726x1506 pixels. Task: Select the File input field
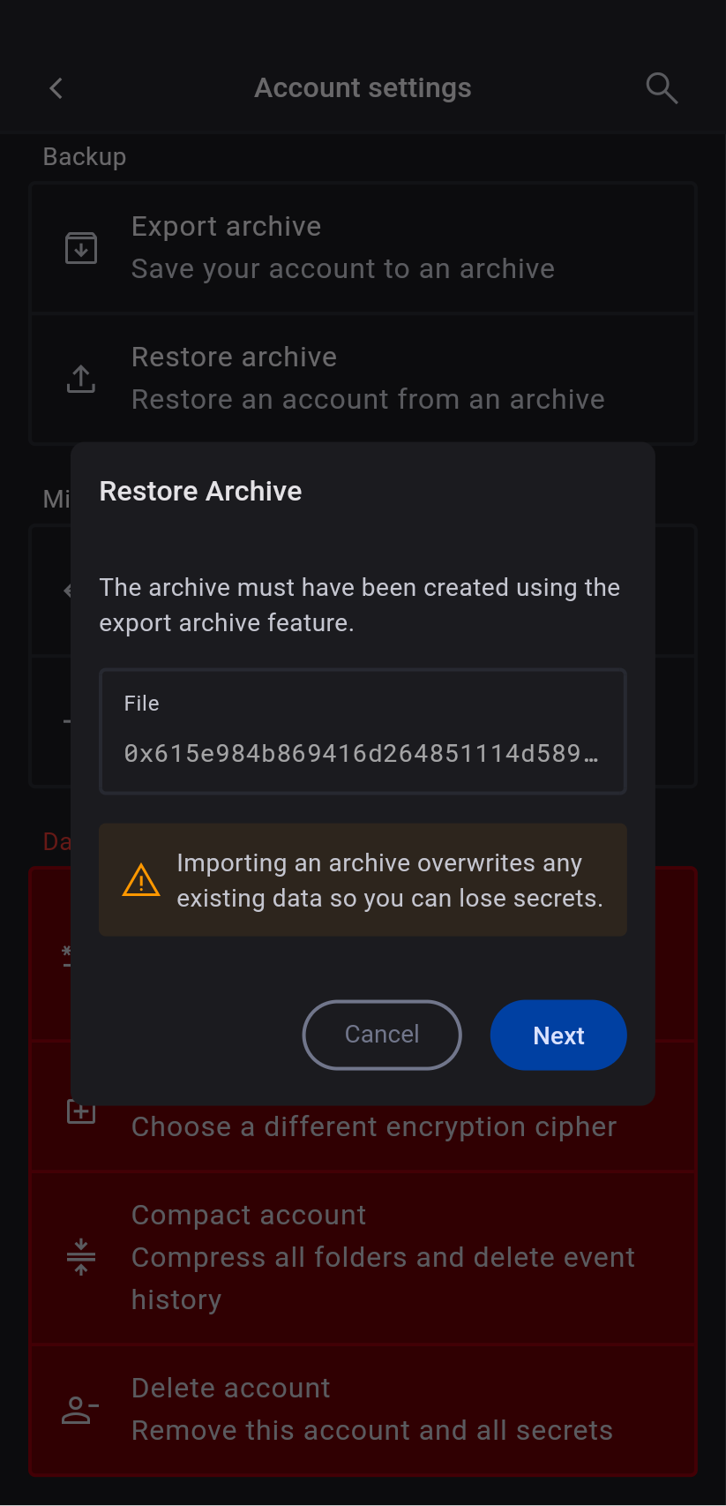click(x=363, y=732)
